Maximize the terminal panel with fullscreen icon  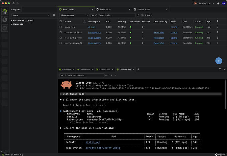click(x=220, y=69)
